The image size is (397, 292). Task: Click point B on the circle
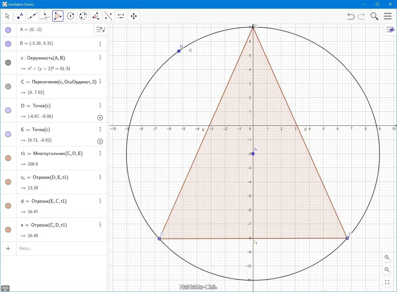coord(179,51)
